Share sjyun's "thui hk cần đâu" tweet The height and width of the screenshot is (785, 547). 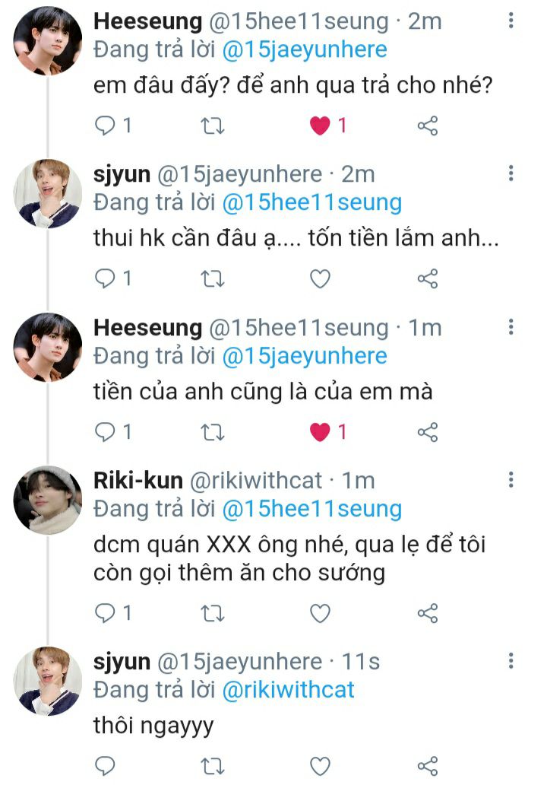[x=428, y=279]
